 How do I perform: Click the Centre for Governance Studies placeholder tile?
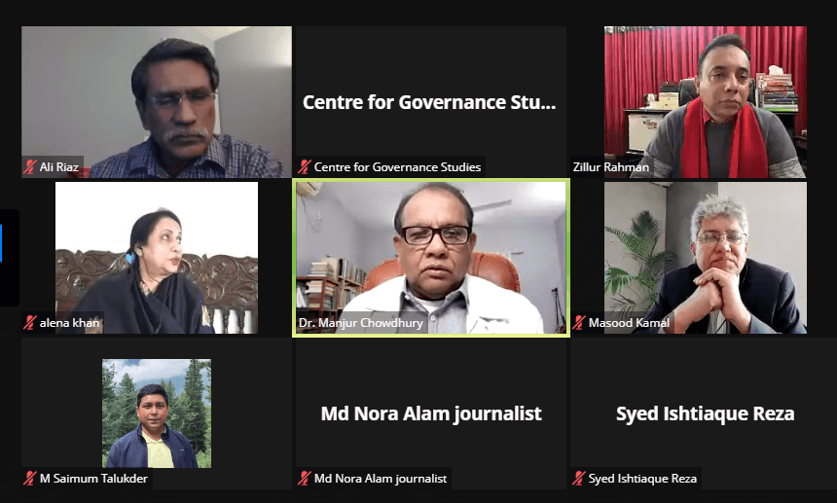pos(431,102)
